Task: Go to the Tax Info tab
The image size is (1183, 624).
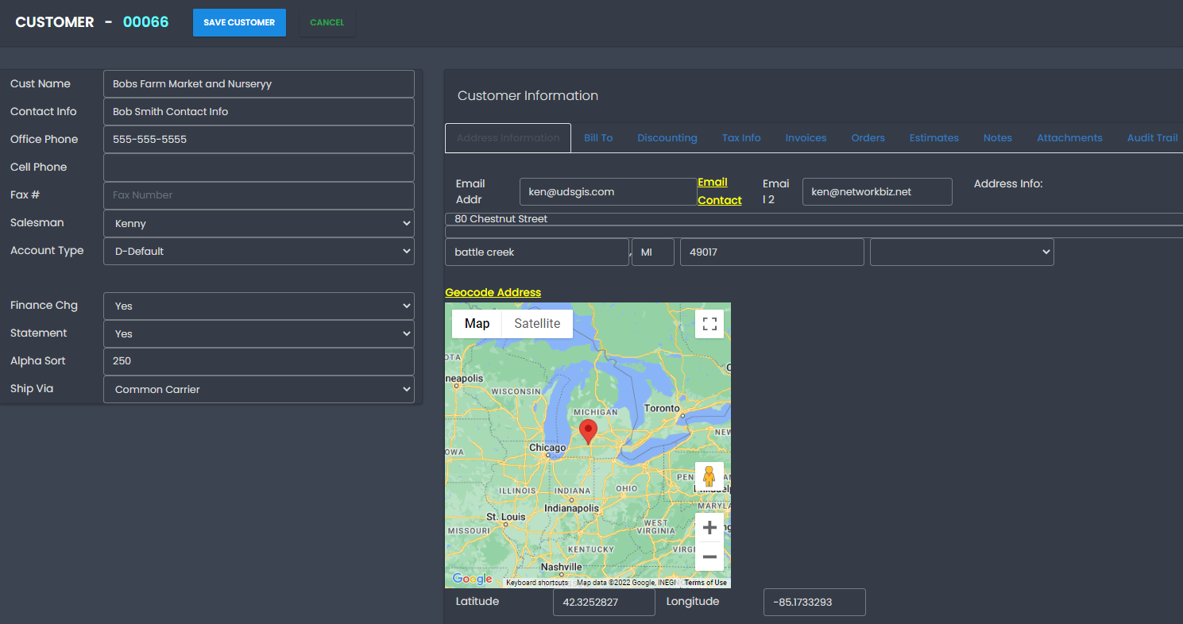Action: click(741, 137)
